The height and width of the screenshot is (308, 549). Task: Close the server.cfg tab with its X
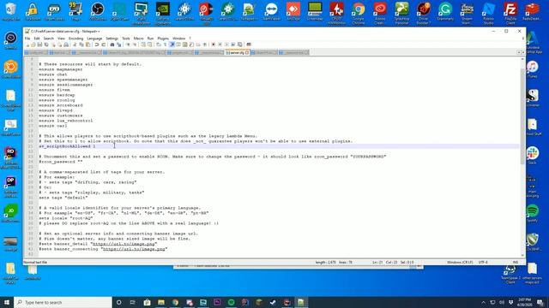coord(247,53)
